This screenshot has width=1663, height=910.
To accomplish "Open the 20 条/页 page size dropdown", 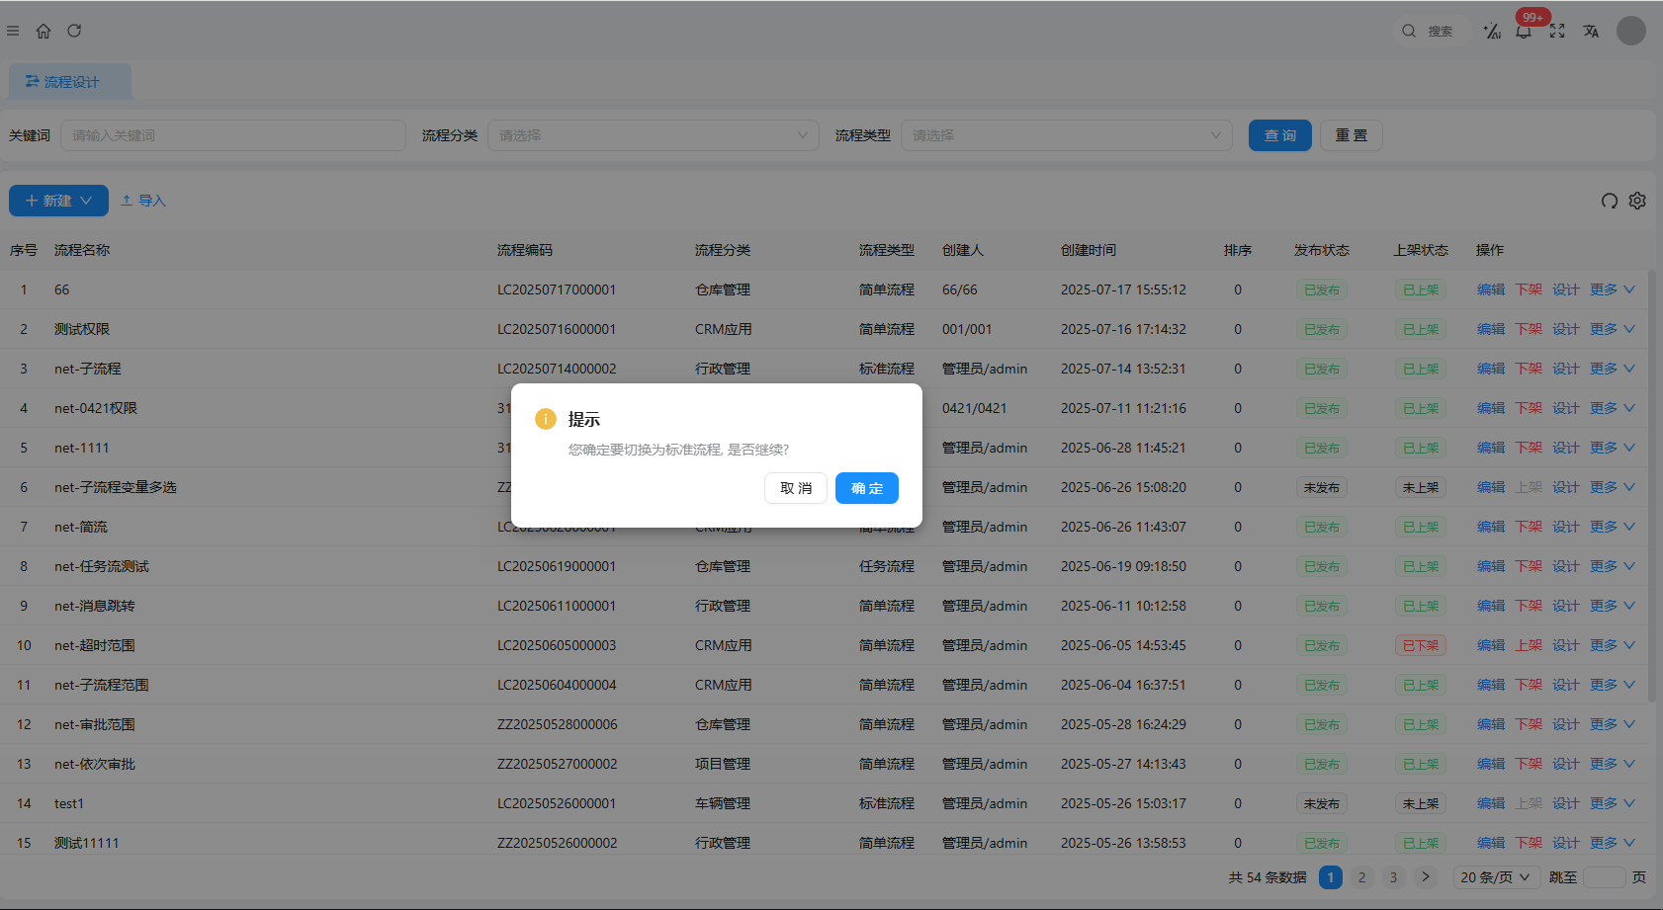I will click(1495, 877).
